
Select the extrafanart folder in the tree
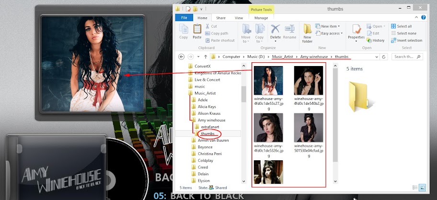[210, 127]
